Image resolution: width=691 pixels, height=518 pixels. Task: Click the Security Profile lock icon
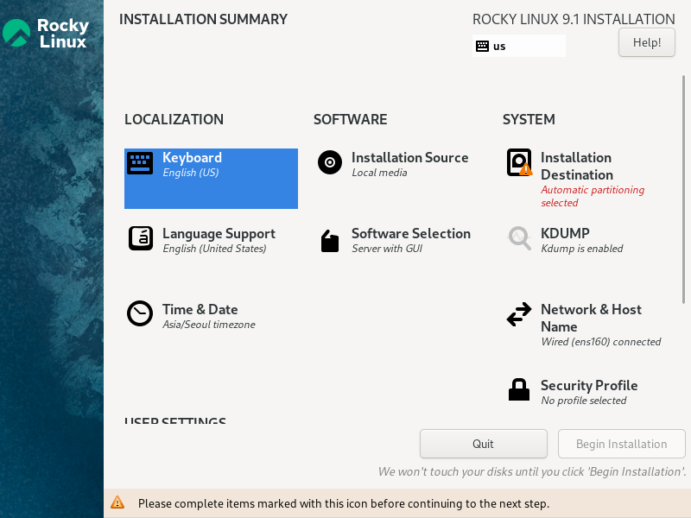(519, 389)
